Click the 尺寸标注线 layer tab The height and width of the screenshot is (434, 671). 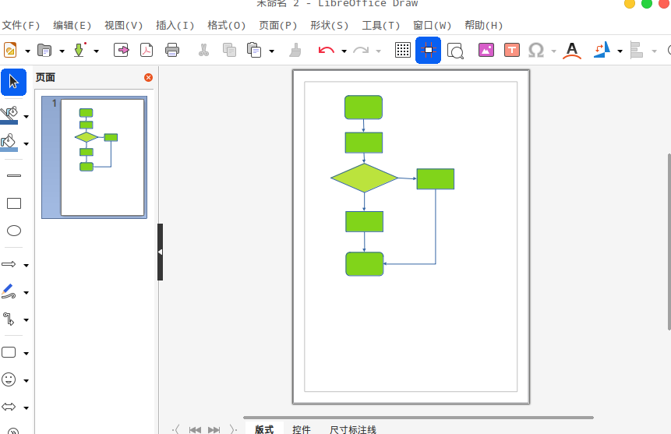click(x=352, y=429)
